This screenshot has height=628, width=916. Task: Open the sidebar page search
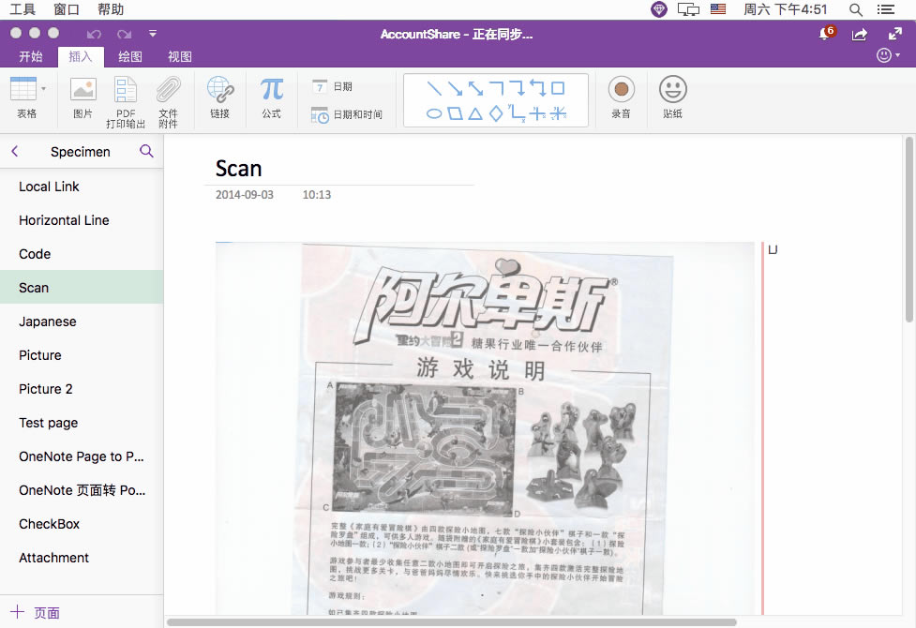146,151
